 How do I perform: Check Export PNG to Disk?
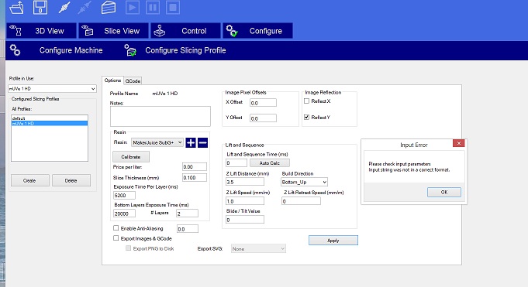[x=128, y=248]
